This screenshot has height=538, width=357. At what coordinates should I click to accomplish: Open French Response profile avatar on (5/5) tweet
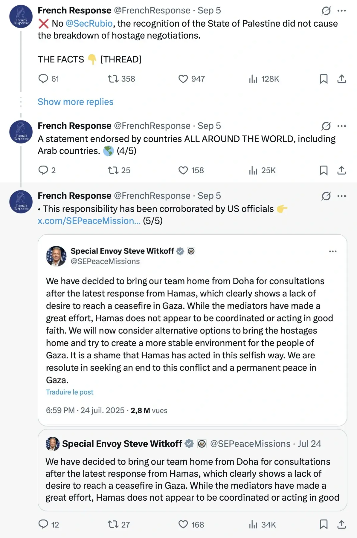pos(21,202)
